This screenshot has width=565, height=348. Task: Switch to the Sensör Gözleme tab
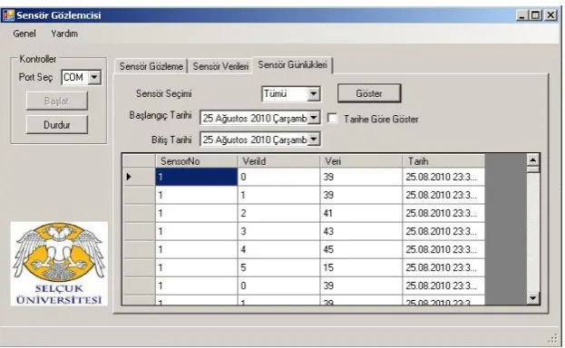coord(151,66)
